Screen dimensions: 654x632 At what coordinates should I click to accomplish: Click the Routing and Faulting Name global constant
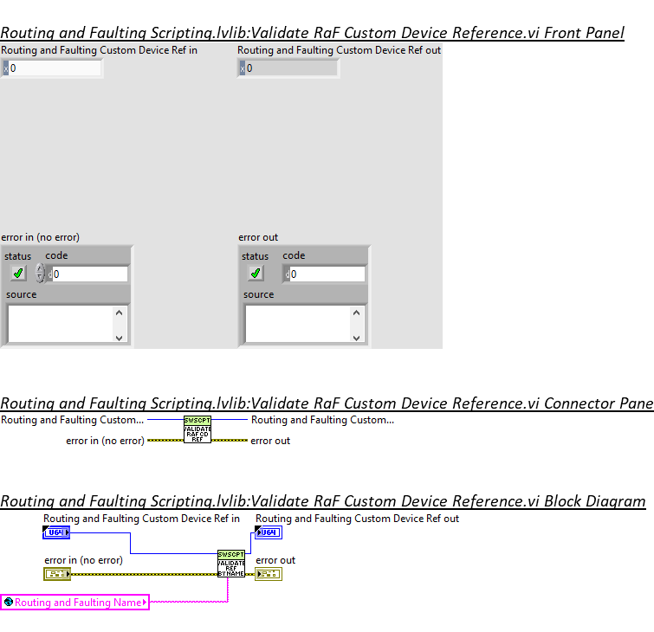point(75,603)
